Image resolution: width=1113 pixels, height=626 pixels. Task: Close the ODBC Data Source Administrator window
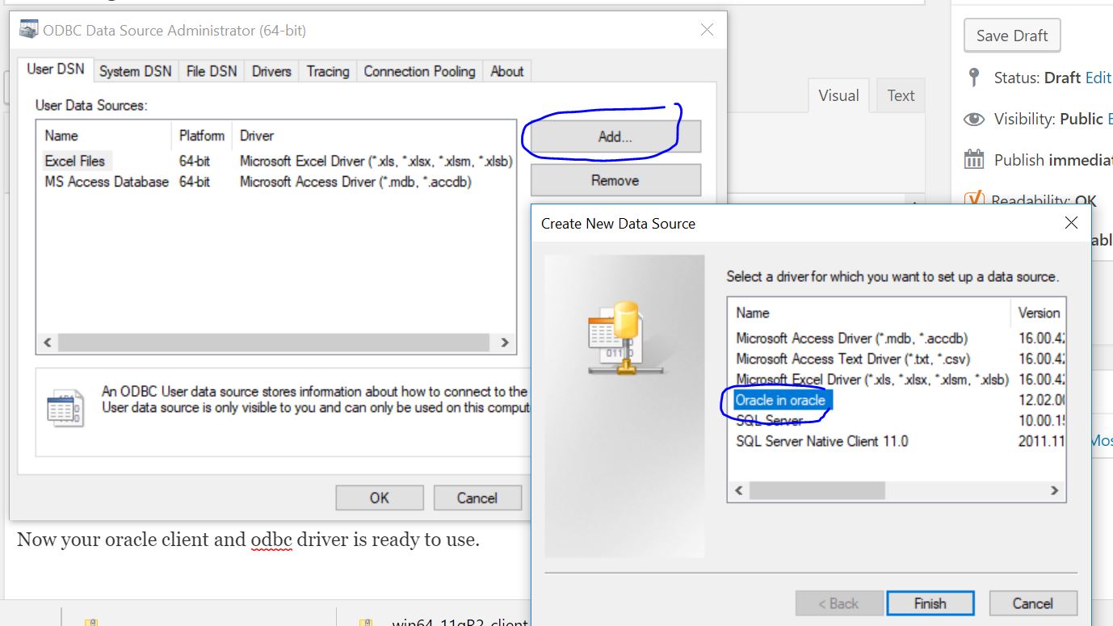click(707, 30)
